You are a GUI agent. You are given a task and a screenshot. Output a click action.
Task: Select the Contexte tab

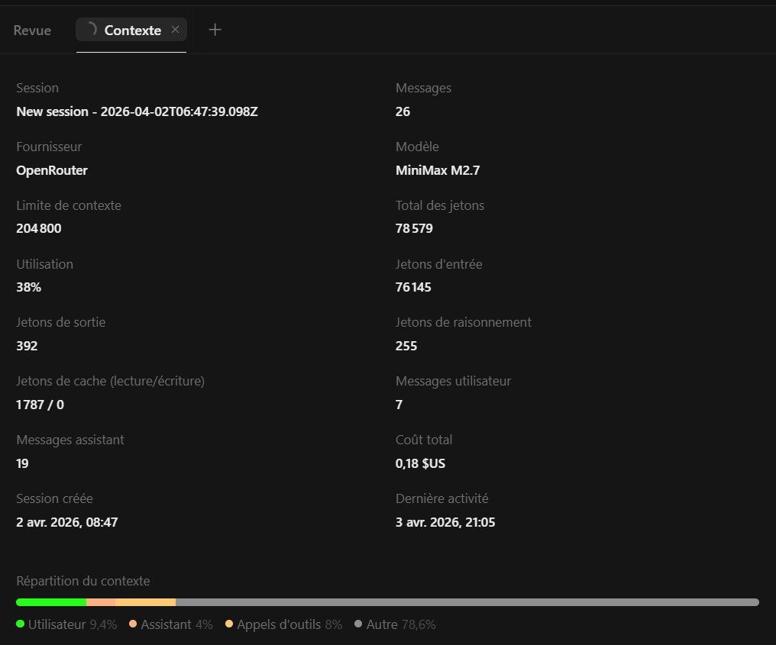[131, 30]
